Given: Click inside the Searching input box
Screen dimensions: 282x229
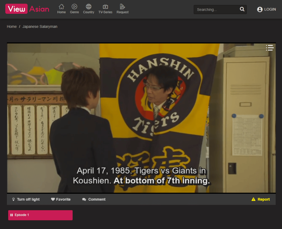Looking at the screenshot, I should tap(215, 9).
